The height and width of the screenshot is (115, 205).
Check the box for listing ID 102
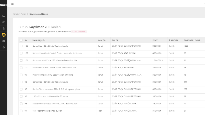(21, 53)
